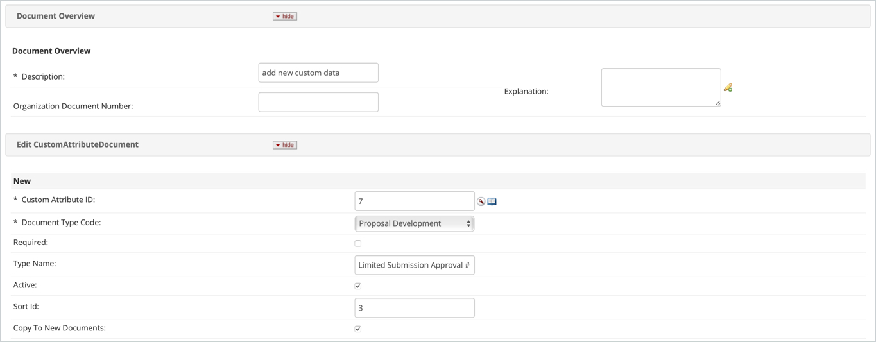The image size is (876, 342).
Task: Open the Document Type Code dropdown
Action: pyautogui.click(x=415, y=223)
